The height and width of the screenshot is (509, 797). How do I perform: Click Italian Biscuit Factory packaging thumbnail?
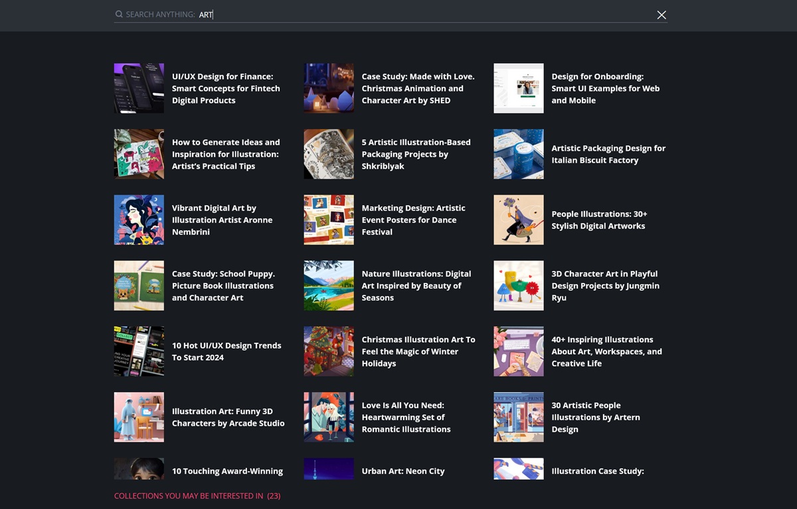tap(519, 154)
